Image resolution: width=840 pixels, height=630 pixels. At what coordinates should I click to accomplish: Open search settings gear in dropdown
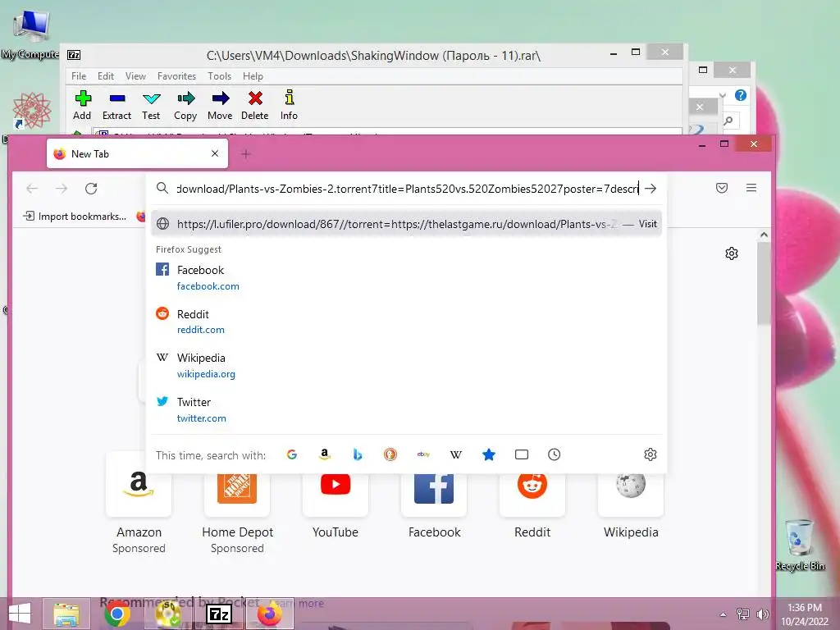(x=651, y=454)
